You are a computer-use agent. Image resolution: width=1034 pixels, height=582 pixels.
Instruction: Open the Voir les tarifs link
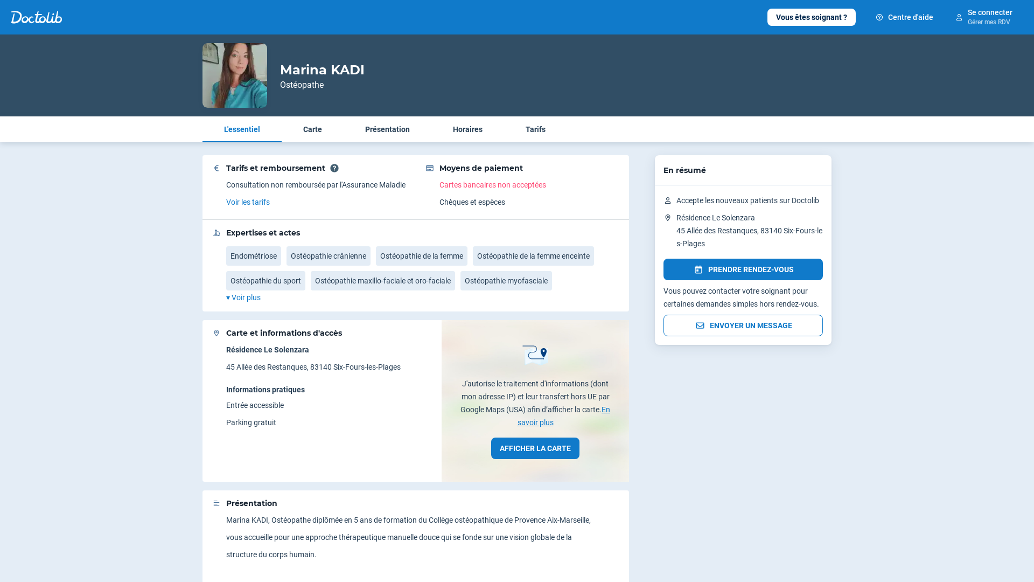tap(248, 202)
